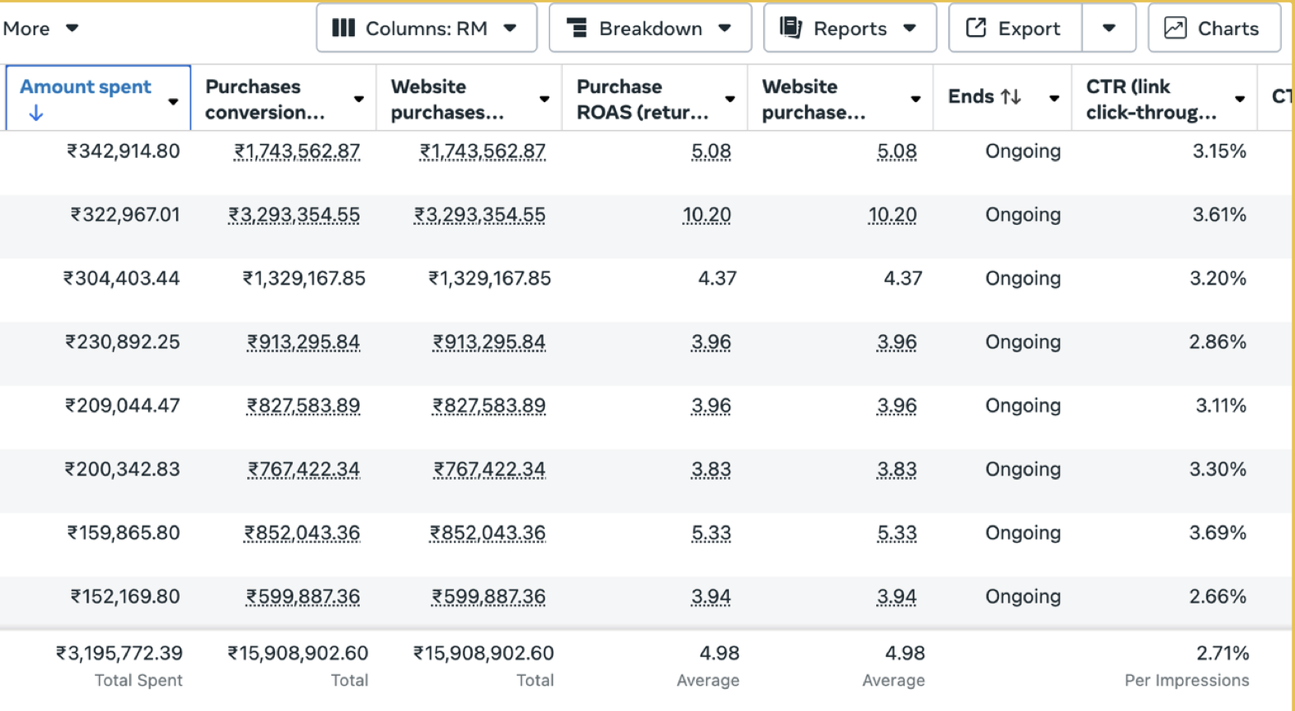Click the Export share arrow icon
Viewport: 1295px width, 711px height.
[976, 28]
